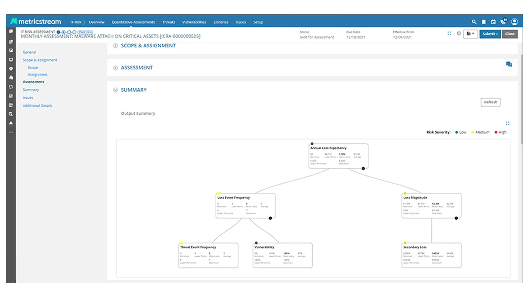529x283 pixels.
Task: Open the Vulnerabilities menu
Action: [x=194, y=22]
